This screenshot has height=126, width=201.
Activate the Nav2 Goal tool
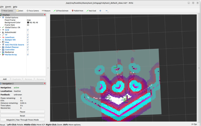[x=91, y=11]
